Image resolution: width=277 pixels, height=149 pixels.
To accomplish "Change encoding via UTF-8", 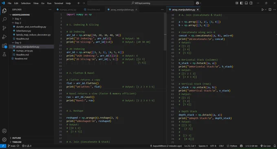I will tap(213, 146).
